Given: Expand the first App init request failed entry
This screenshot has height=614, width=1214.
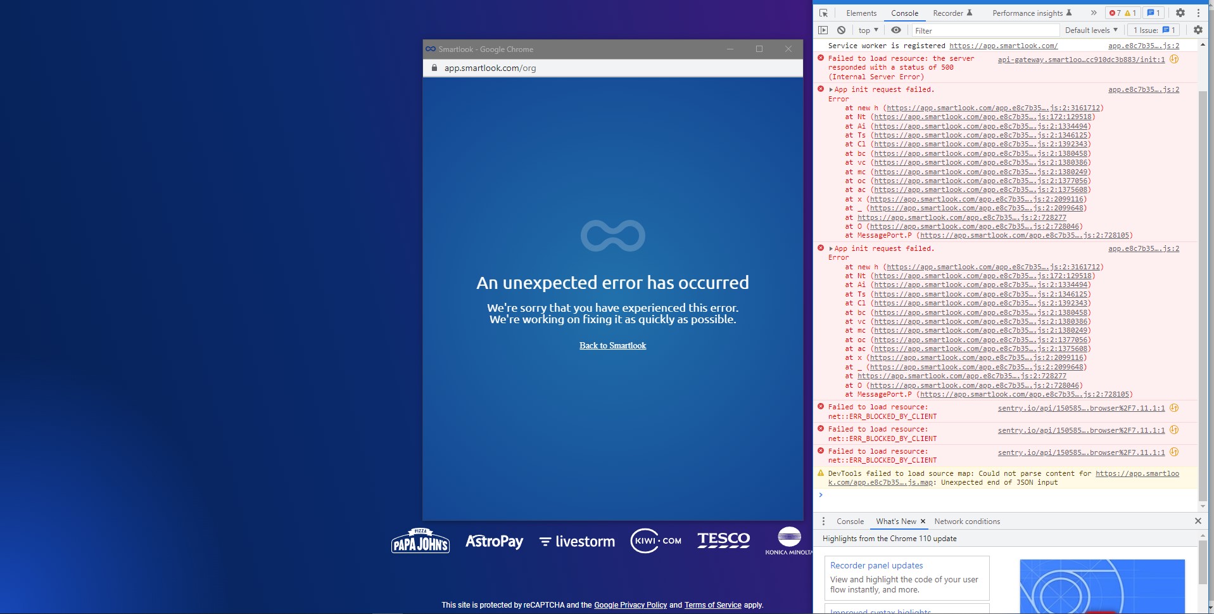Looking at the screenshot, I should click(831, 89).
